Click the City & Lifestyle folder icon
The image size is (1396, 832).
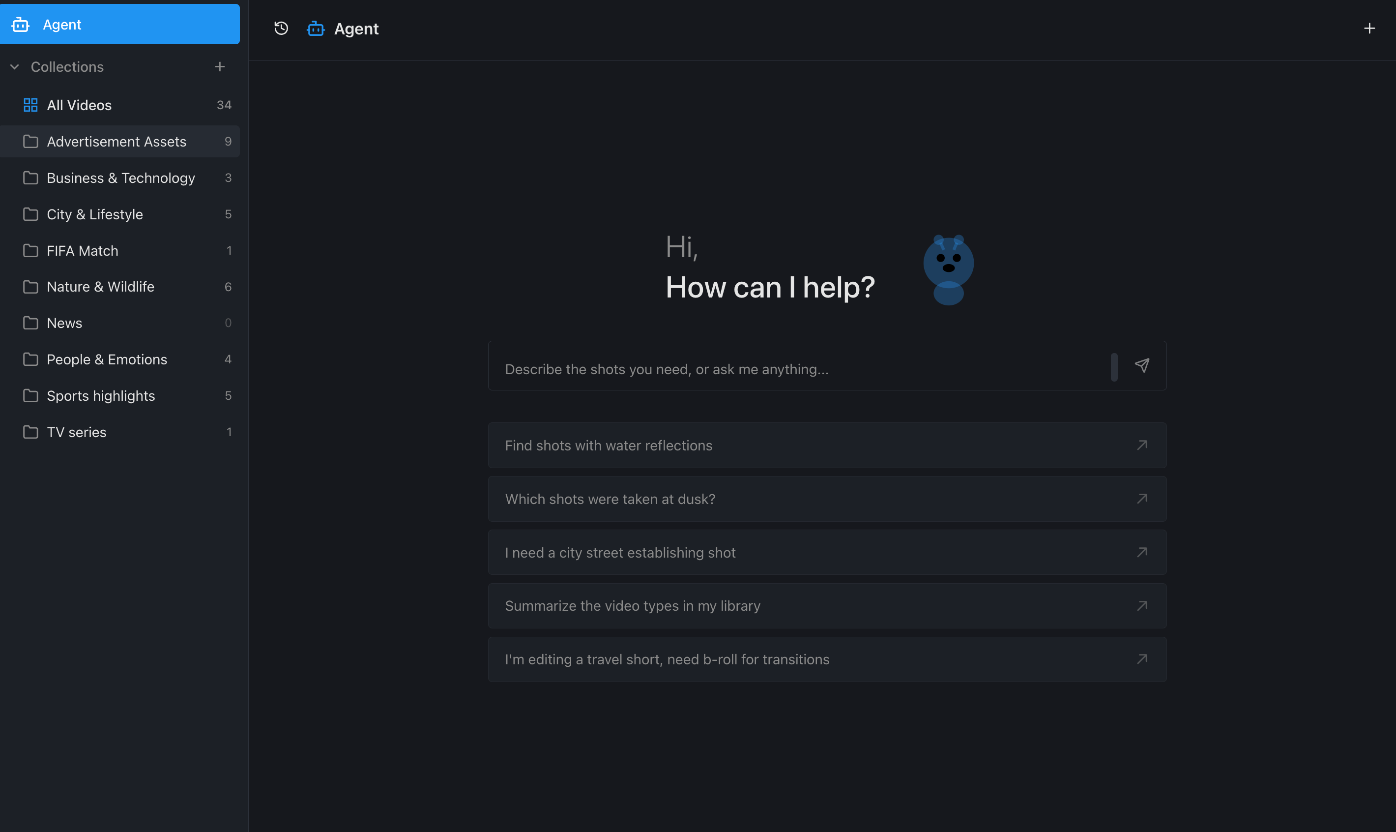click(x=30, y=214)
